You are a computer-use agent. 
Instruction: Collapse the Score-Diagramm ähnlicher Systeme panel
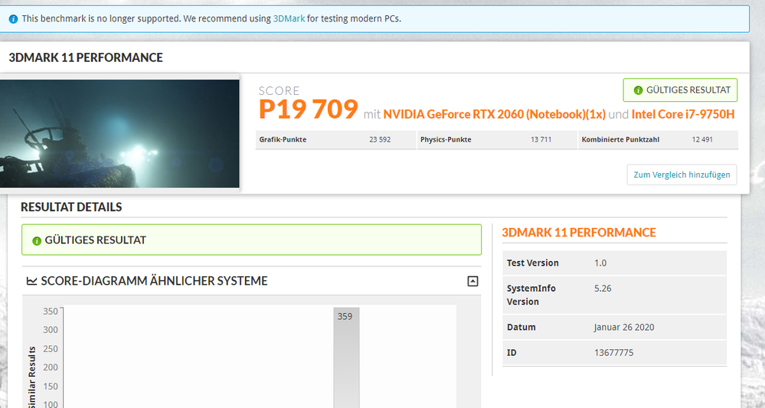472,281
